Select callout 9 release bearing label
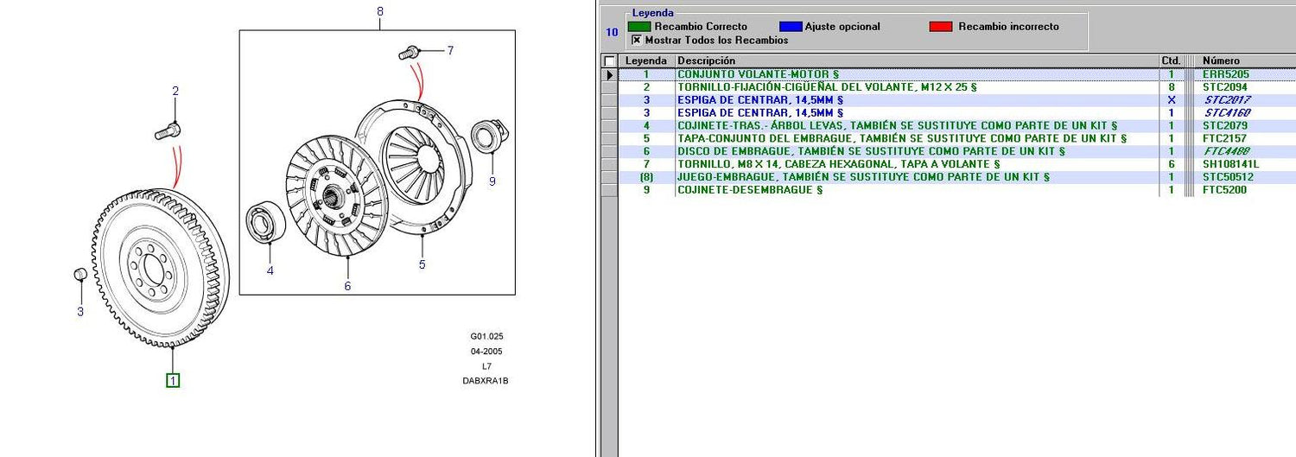The height and width of the screenshot is (457, 1296). pyautogui.click(x=492, y=181)
